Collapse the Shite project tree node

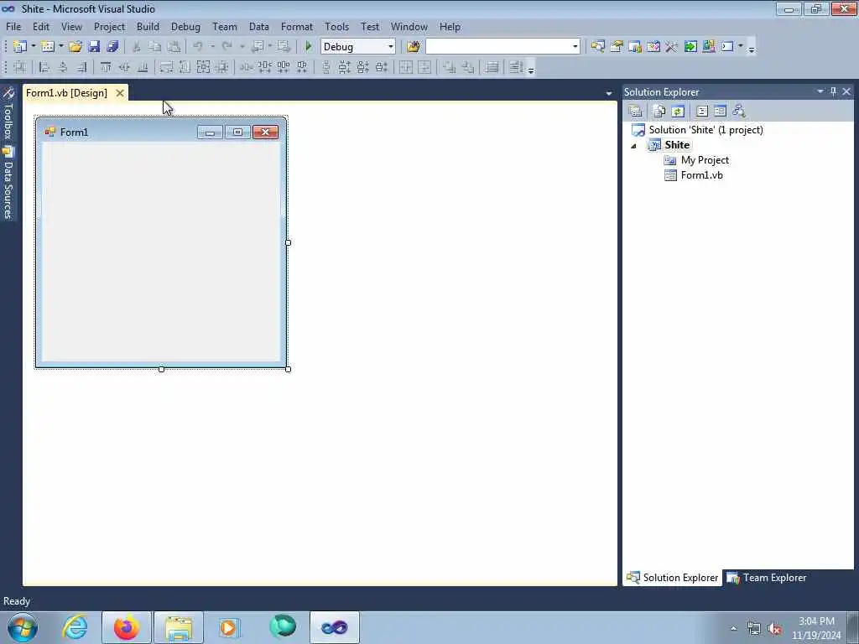click(x=634, y=146)
